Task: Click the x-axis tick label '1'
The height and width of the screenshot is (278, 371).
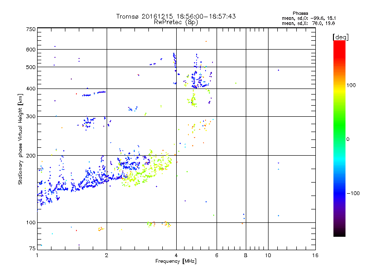Action: [37, 255]
